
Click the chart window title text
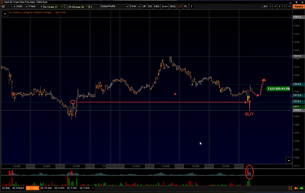pos(25,2)
